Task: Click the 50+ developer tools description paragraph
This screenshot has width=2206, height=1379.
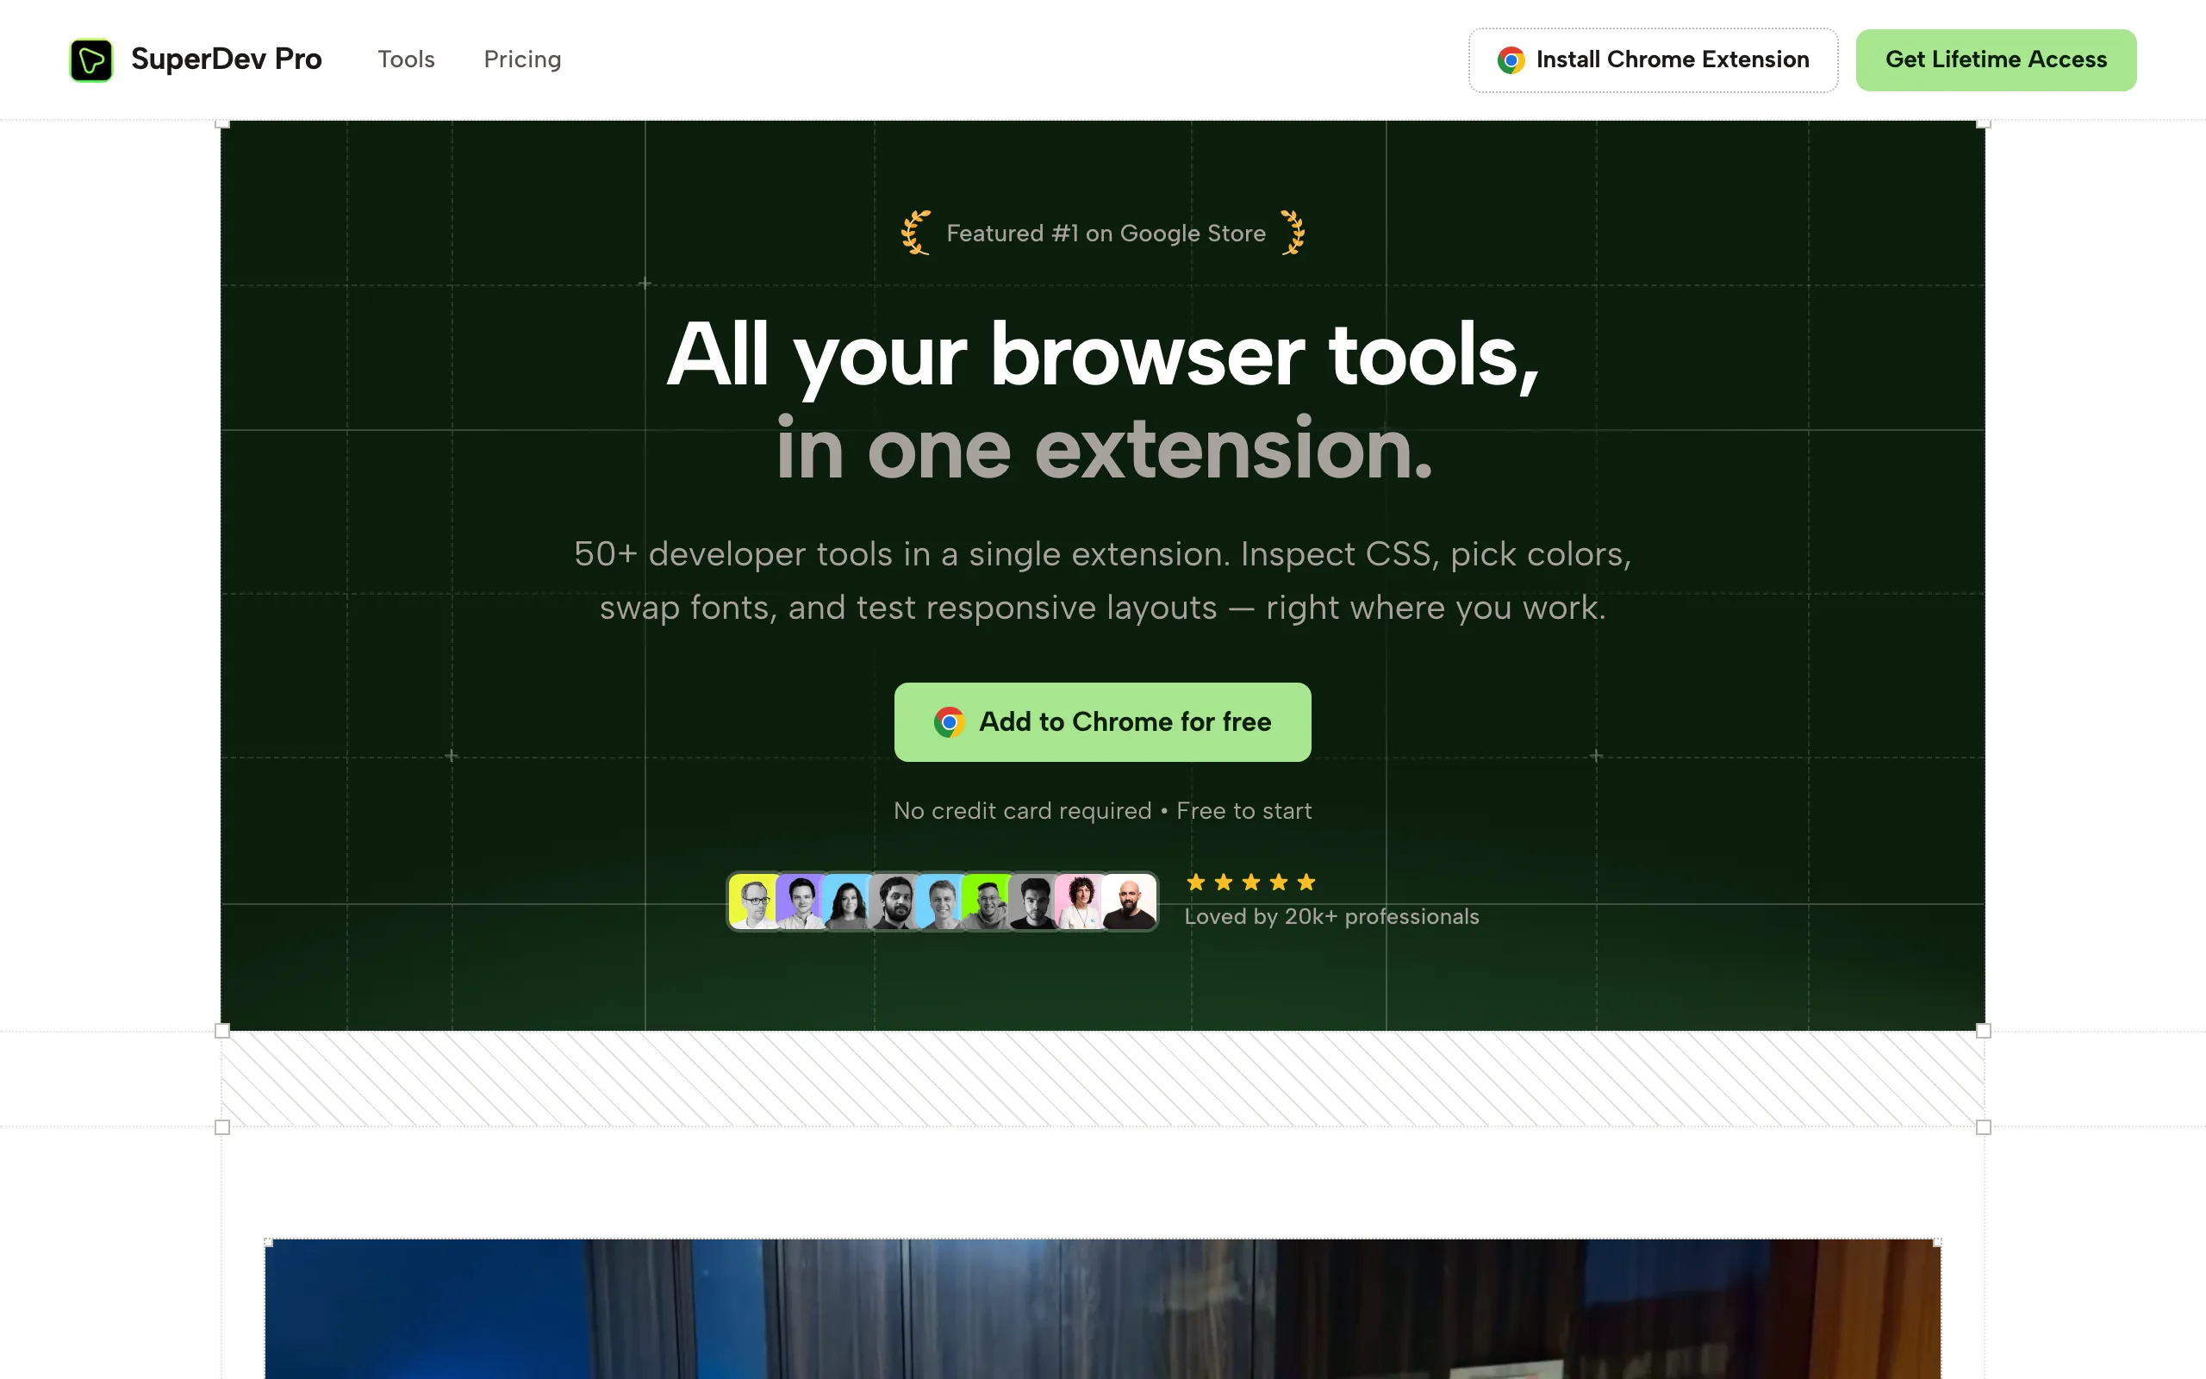Action: [1102, 580]
